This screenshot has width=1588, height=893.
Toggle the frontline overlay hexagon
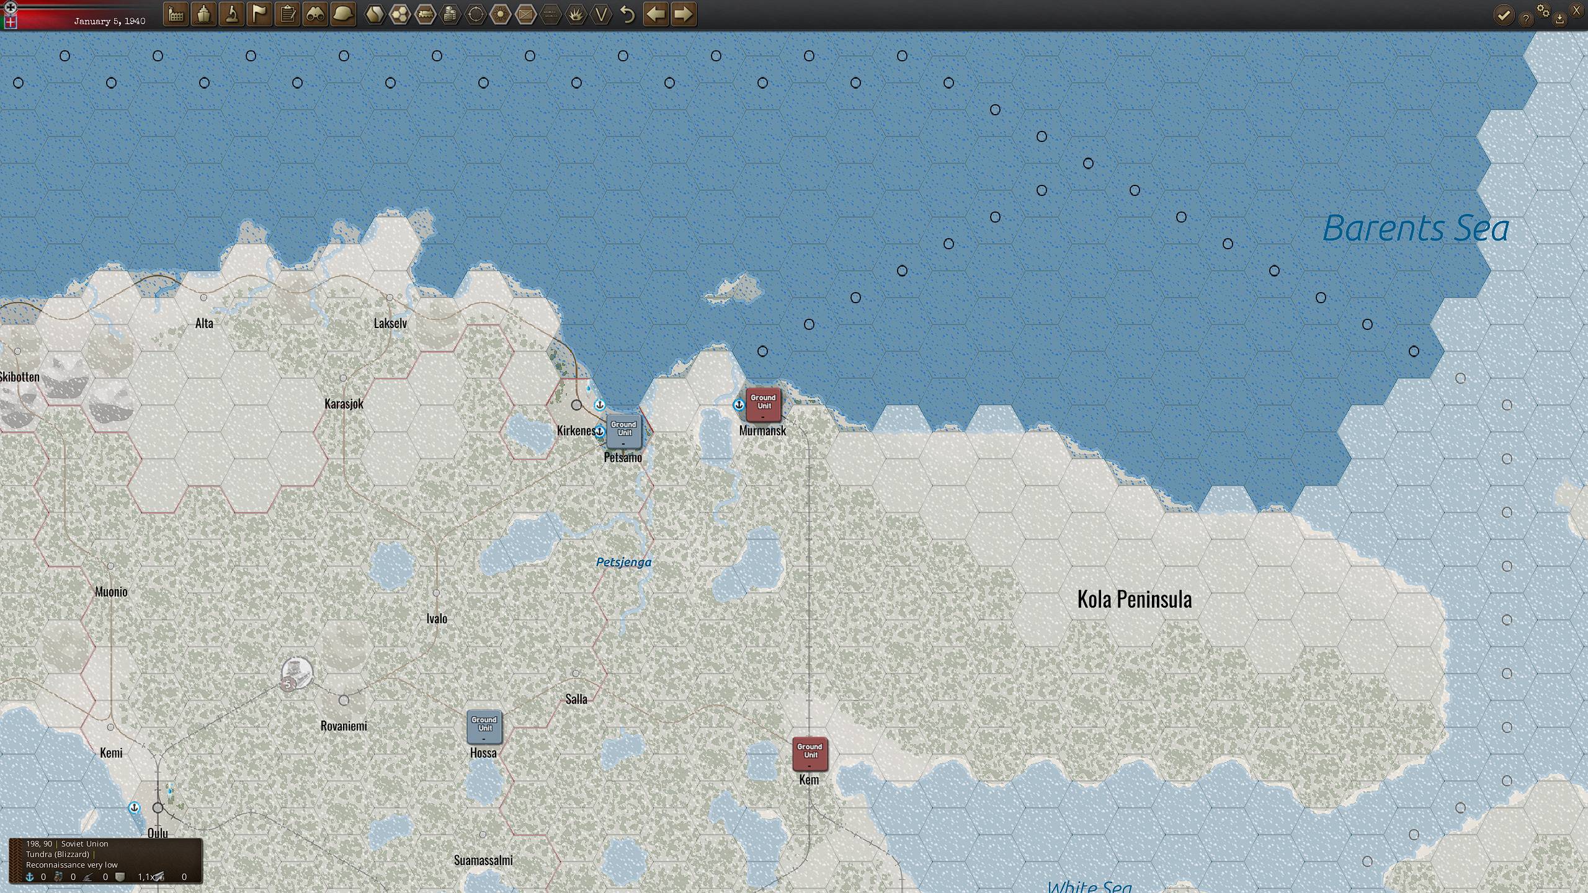[551, 14]
